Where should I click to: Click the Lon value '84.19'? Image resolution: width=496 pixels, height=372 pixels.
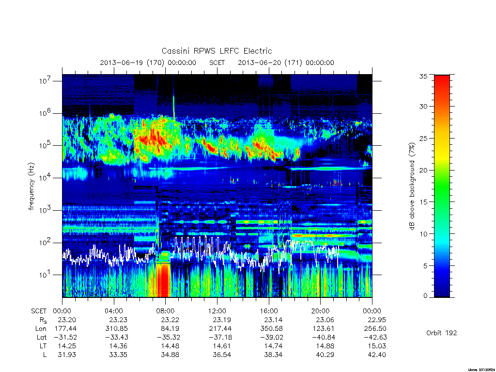coord(170,329)
